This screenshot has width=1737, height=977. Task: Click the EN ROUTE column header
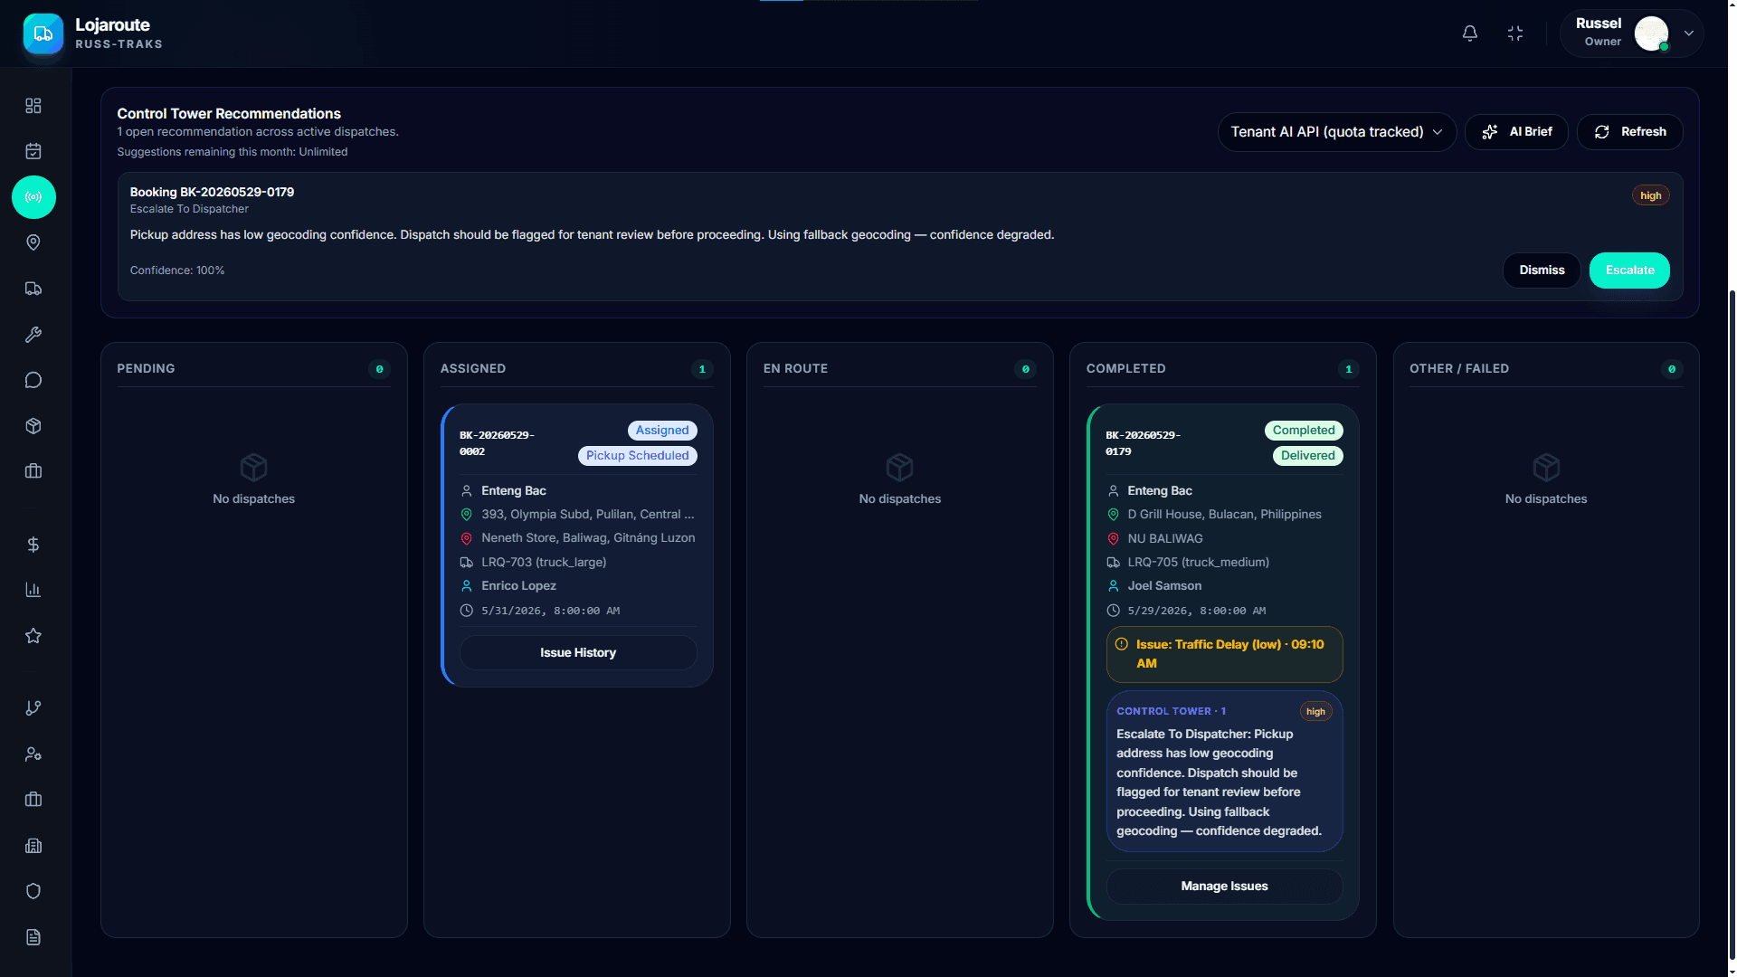point(795,368)
